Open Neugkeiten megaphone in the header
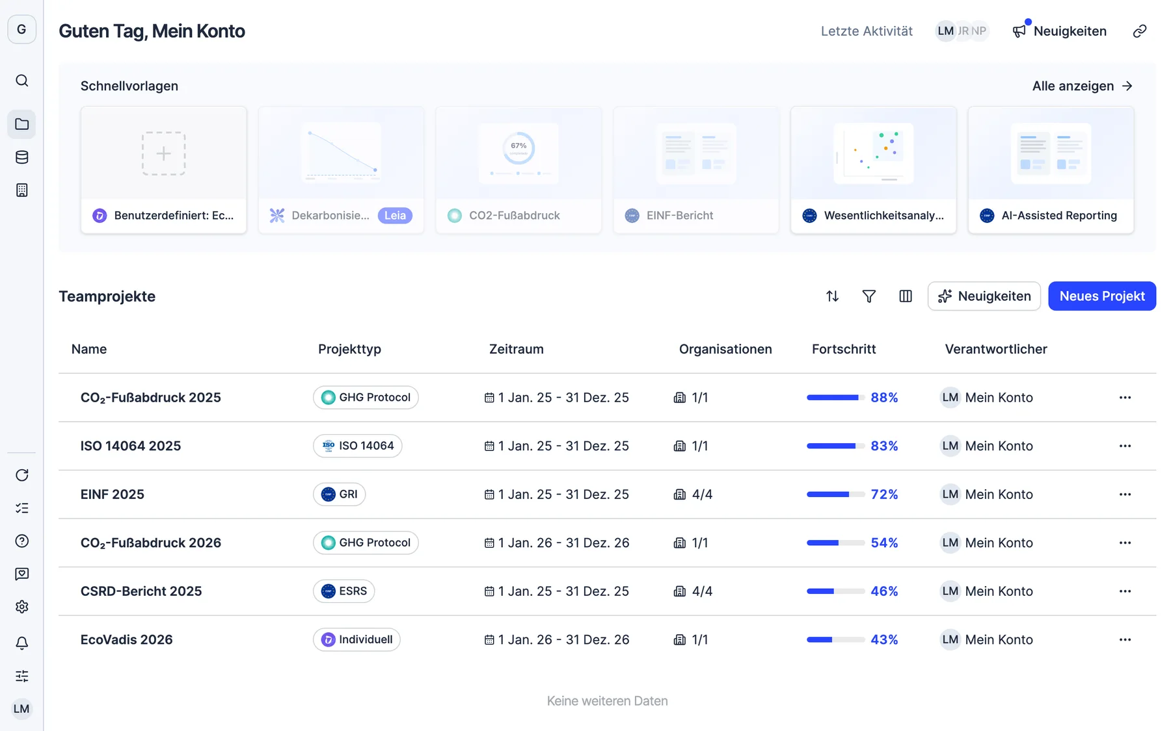Image resolution: width=1171 pixels, height=731 pixels. pos(1059,31)
